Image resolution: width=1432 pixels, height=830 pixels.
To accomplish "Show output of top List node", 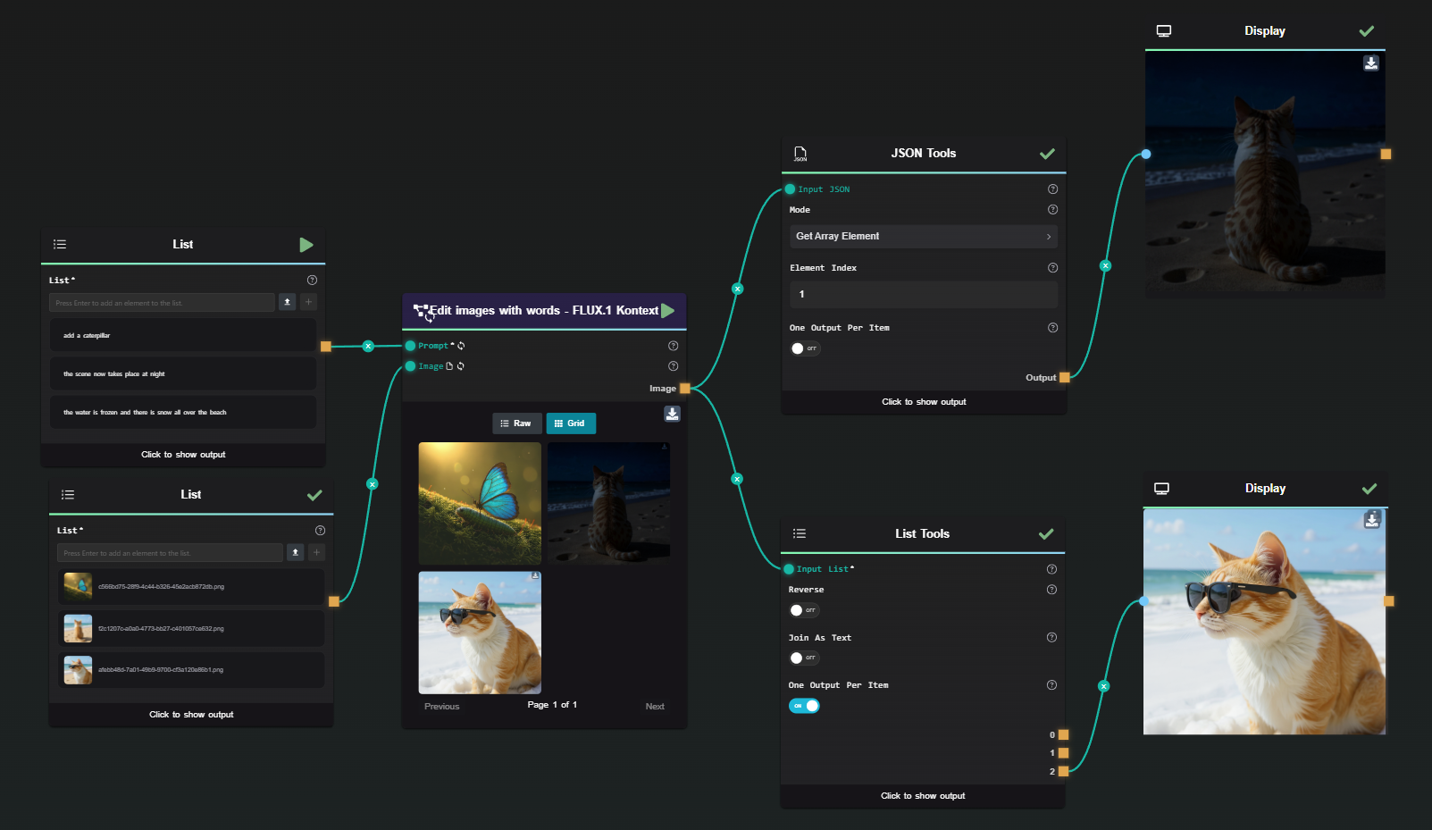I will (x=183, y=455).
